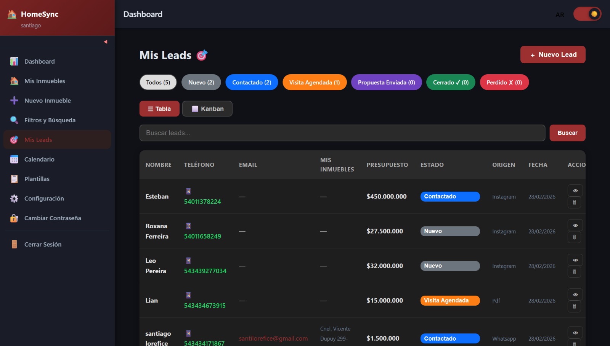
Task: Toggle the light/dark theme switch
Action: 587,14
